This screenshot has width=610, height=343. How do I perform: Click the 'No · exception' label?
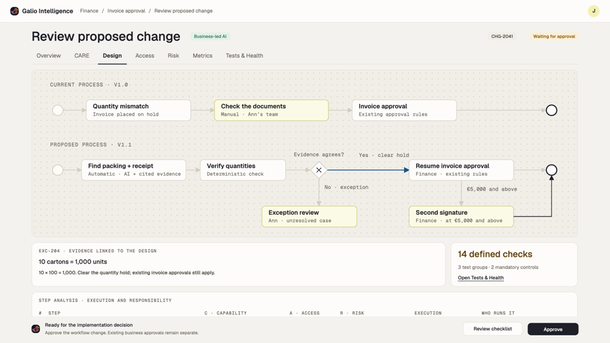346,187
